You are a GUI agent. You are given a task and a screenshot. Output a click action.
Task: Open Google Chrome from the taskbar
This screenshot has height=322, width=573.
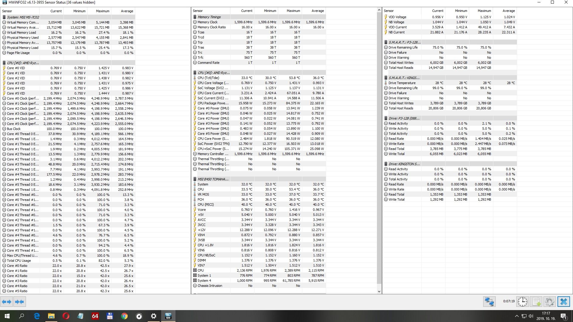(124, 316)
